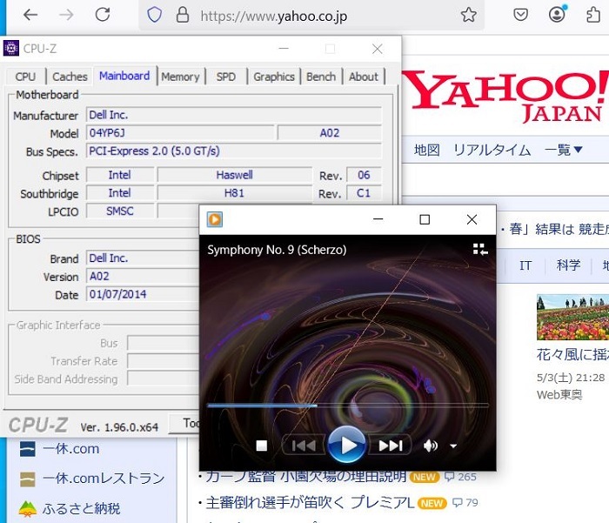Open the Caches tab
Screen dimensions: 609x523
click(x=70, y=77)
